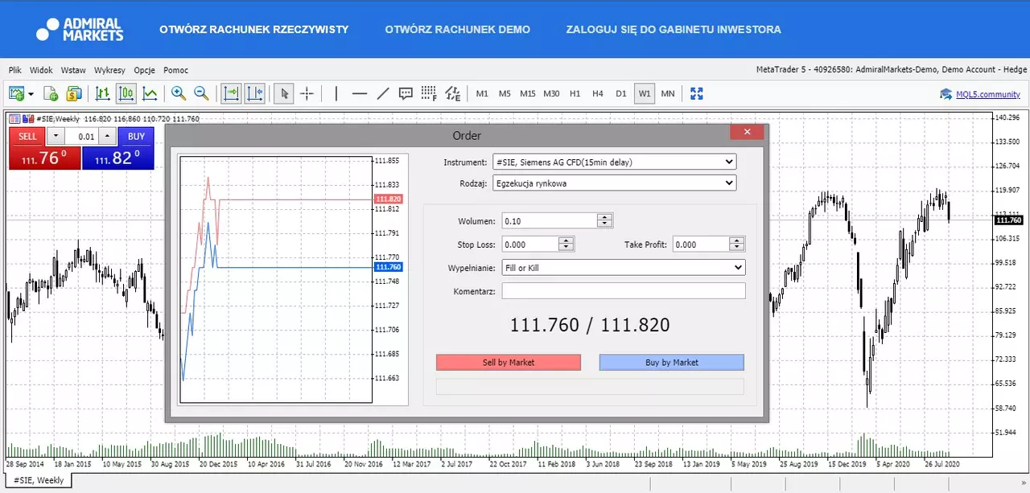Click Otwórz rachunek rzeczywisty link
This screenshot has width=1030, height=493.
254,30
